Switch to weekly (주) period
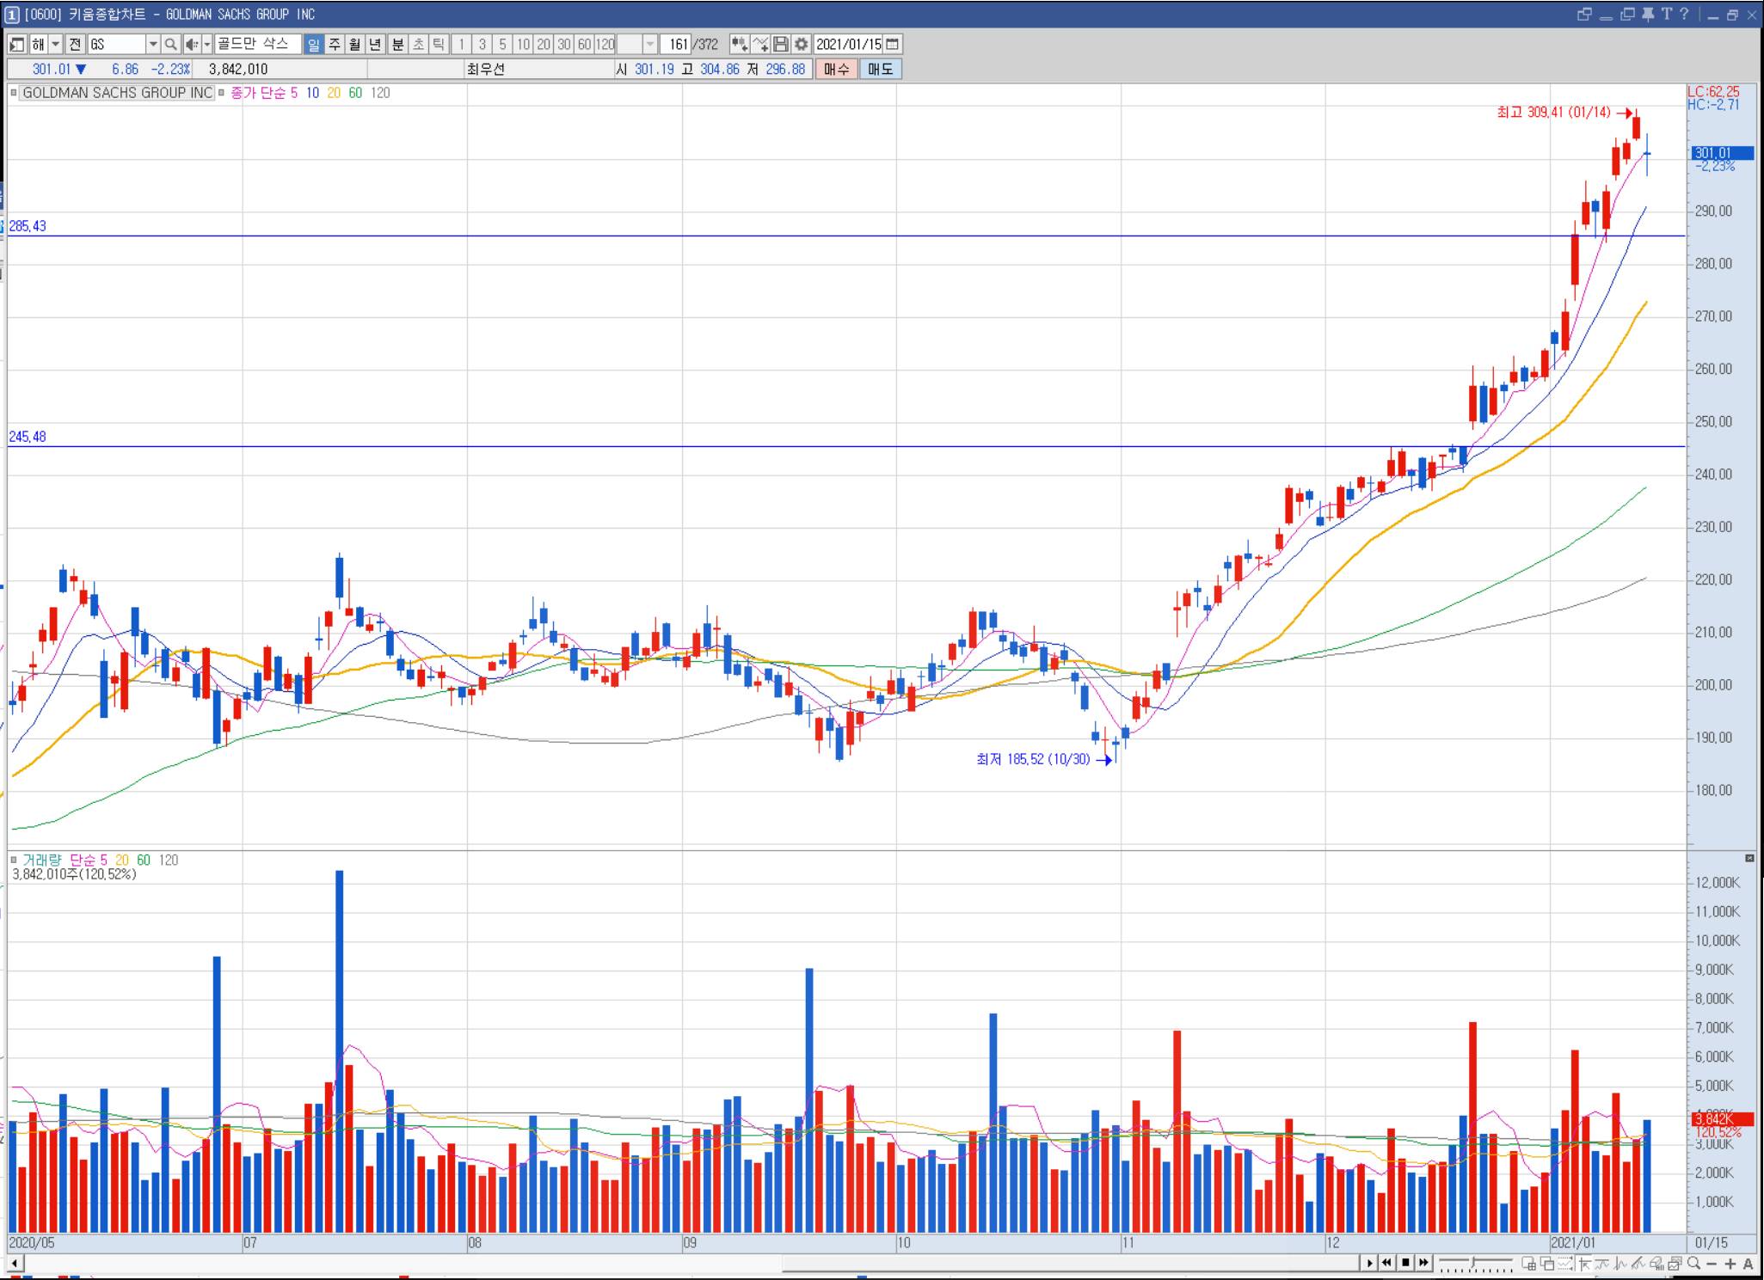The image size is (1764, 1280). [335, 44]
